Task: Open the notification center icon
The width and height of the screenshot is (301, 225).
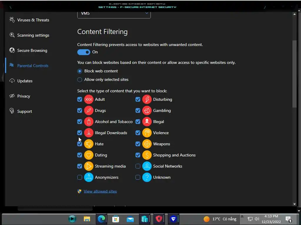Action: click(289, 219)
